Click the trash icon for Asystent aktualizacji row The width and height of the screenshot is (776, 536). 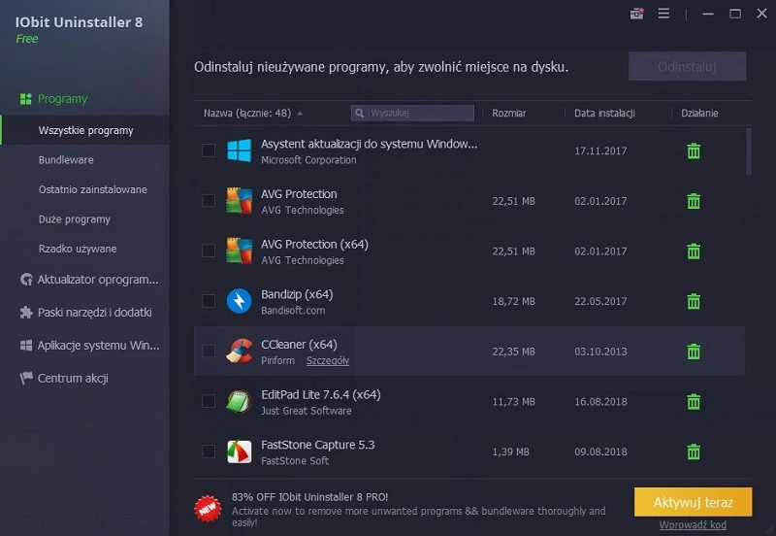pyautogui.click(x=694, y=151)
